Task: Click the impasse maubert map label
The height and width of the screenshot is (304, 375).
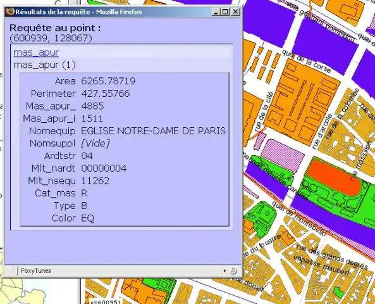Action: [321, 265]
